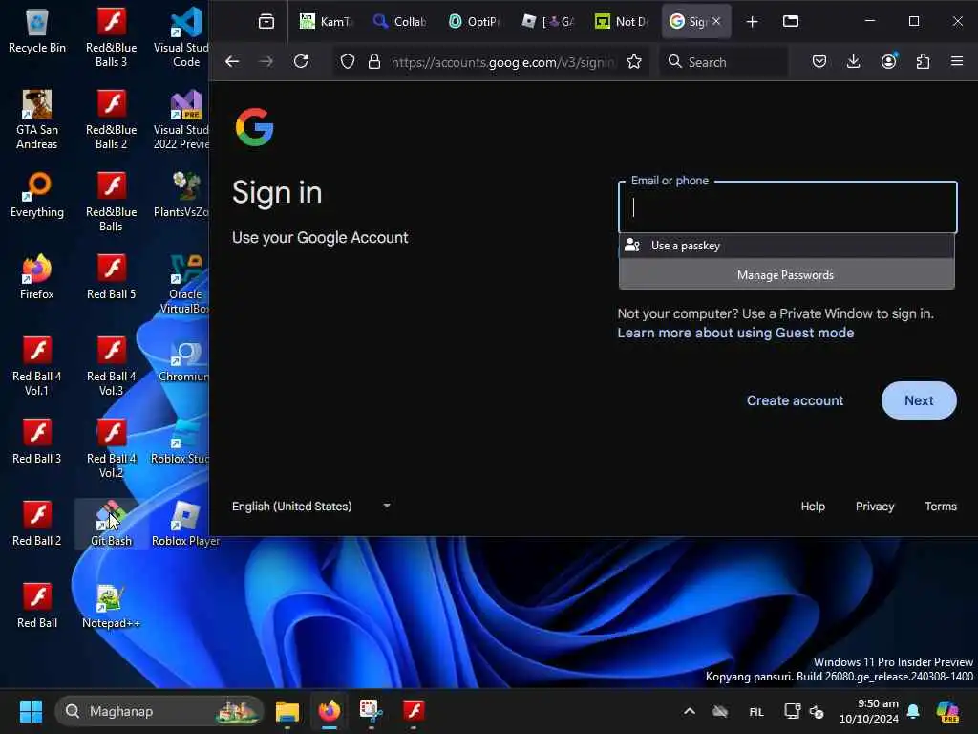This screenshot has width=978, height=734.
Task: Select Red Ball 4 Vol.3 desktop icon
Action: click(111, 366)
